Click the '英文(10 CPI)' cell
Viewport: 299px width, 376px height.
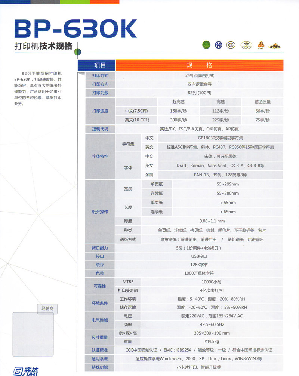click(137, 120)
